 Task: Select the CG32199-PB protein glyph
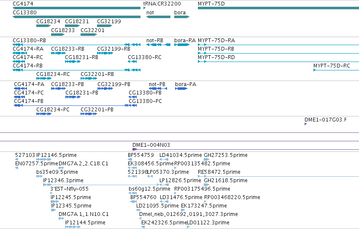pos(105,89)
